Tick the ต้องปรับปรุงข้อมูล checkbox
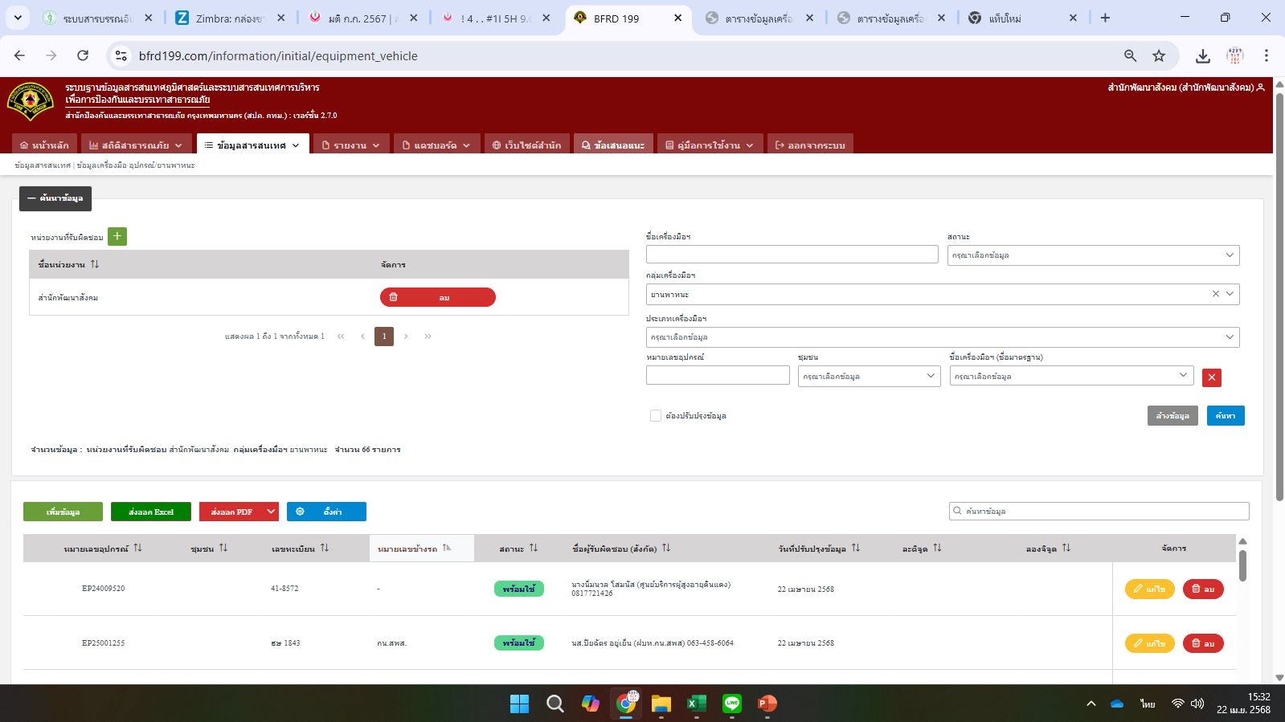Viewport: 1285px width, 722px height. (655, 416)
